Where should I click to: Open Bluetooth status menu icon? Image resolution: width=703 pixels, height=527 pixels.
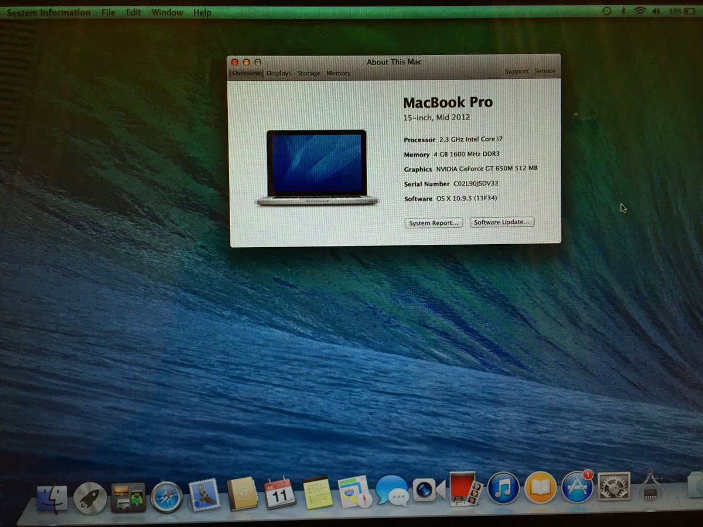coord(624,11)
